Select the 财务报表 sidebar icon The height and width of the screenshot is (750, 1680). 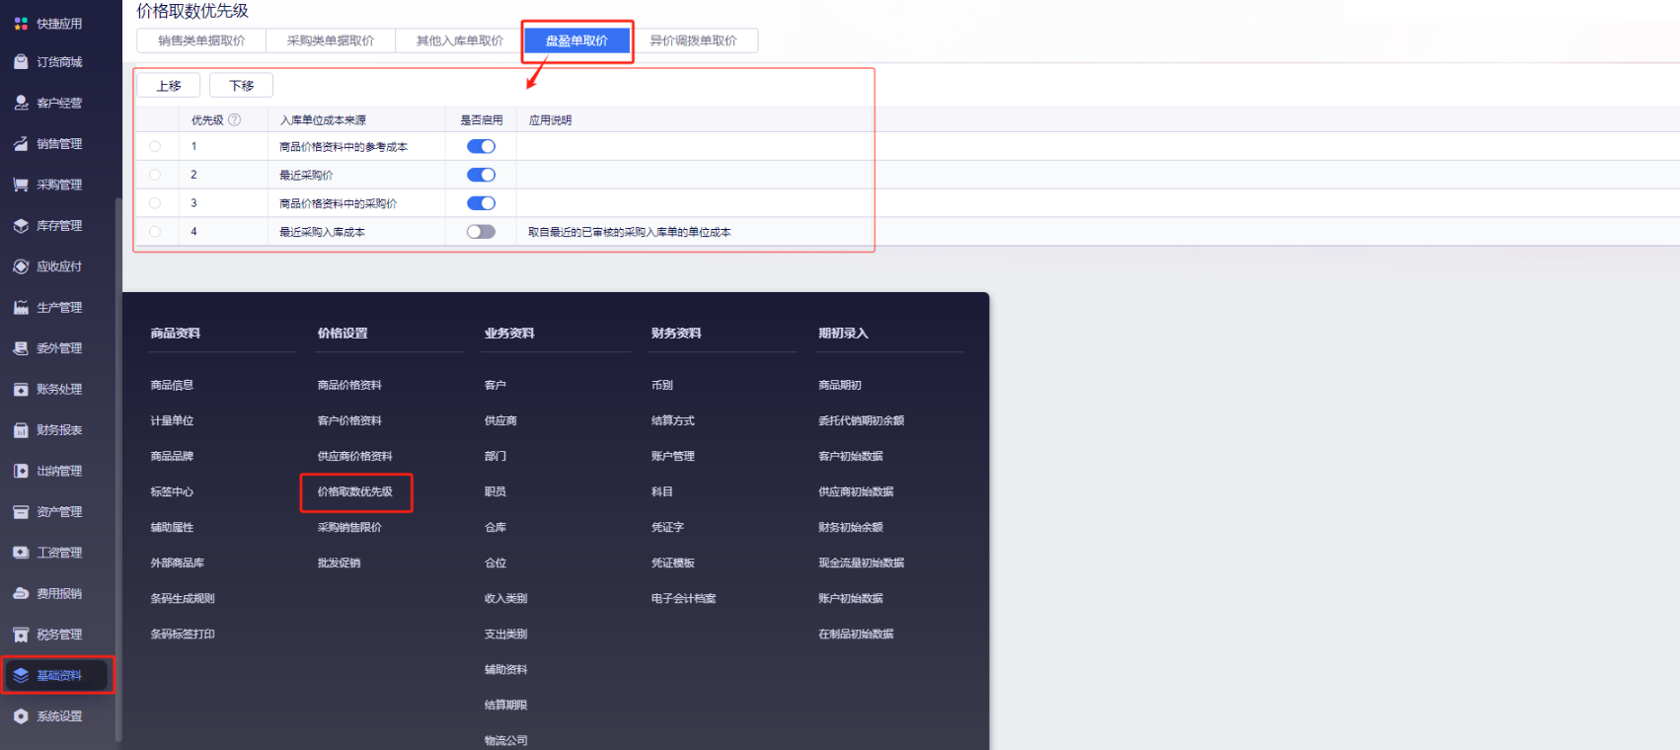click(21, 430)
